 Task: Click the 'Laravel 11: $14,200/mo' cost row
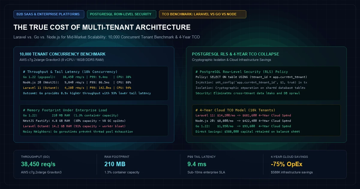coord(243,115)
